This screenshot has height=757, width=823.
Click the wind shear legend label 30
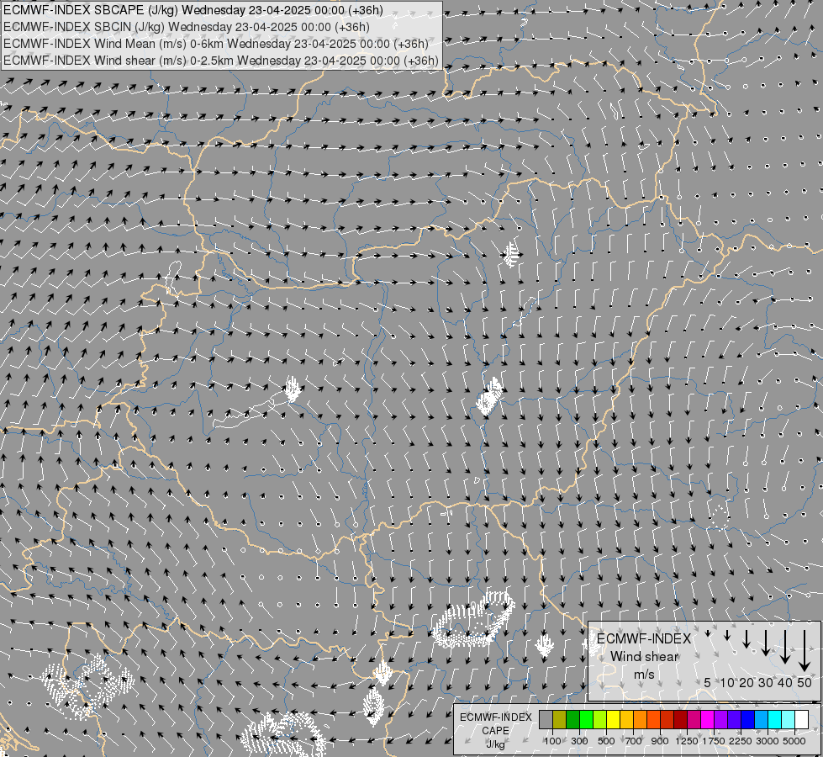pos(765,682)
